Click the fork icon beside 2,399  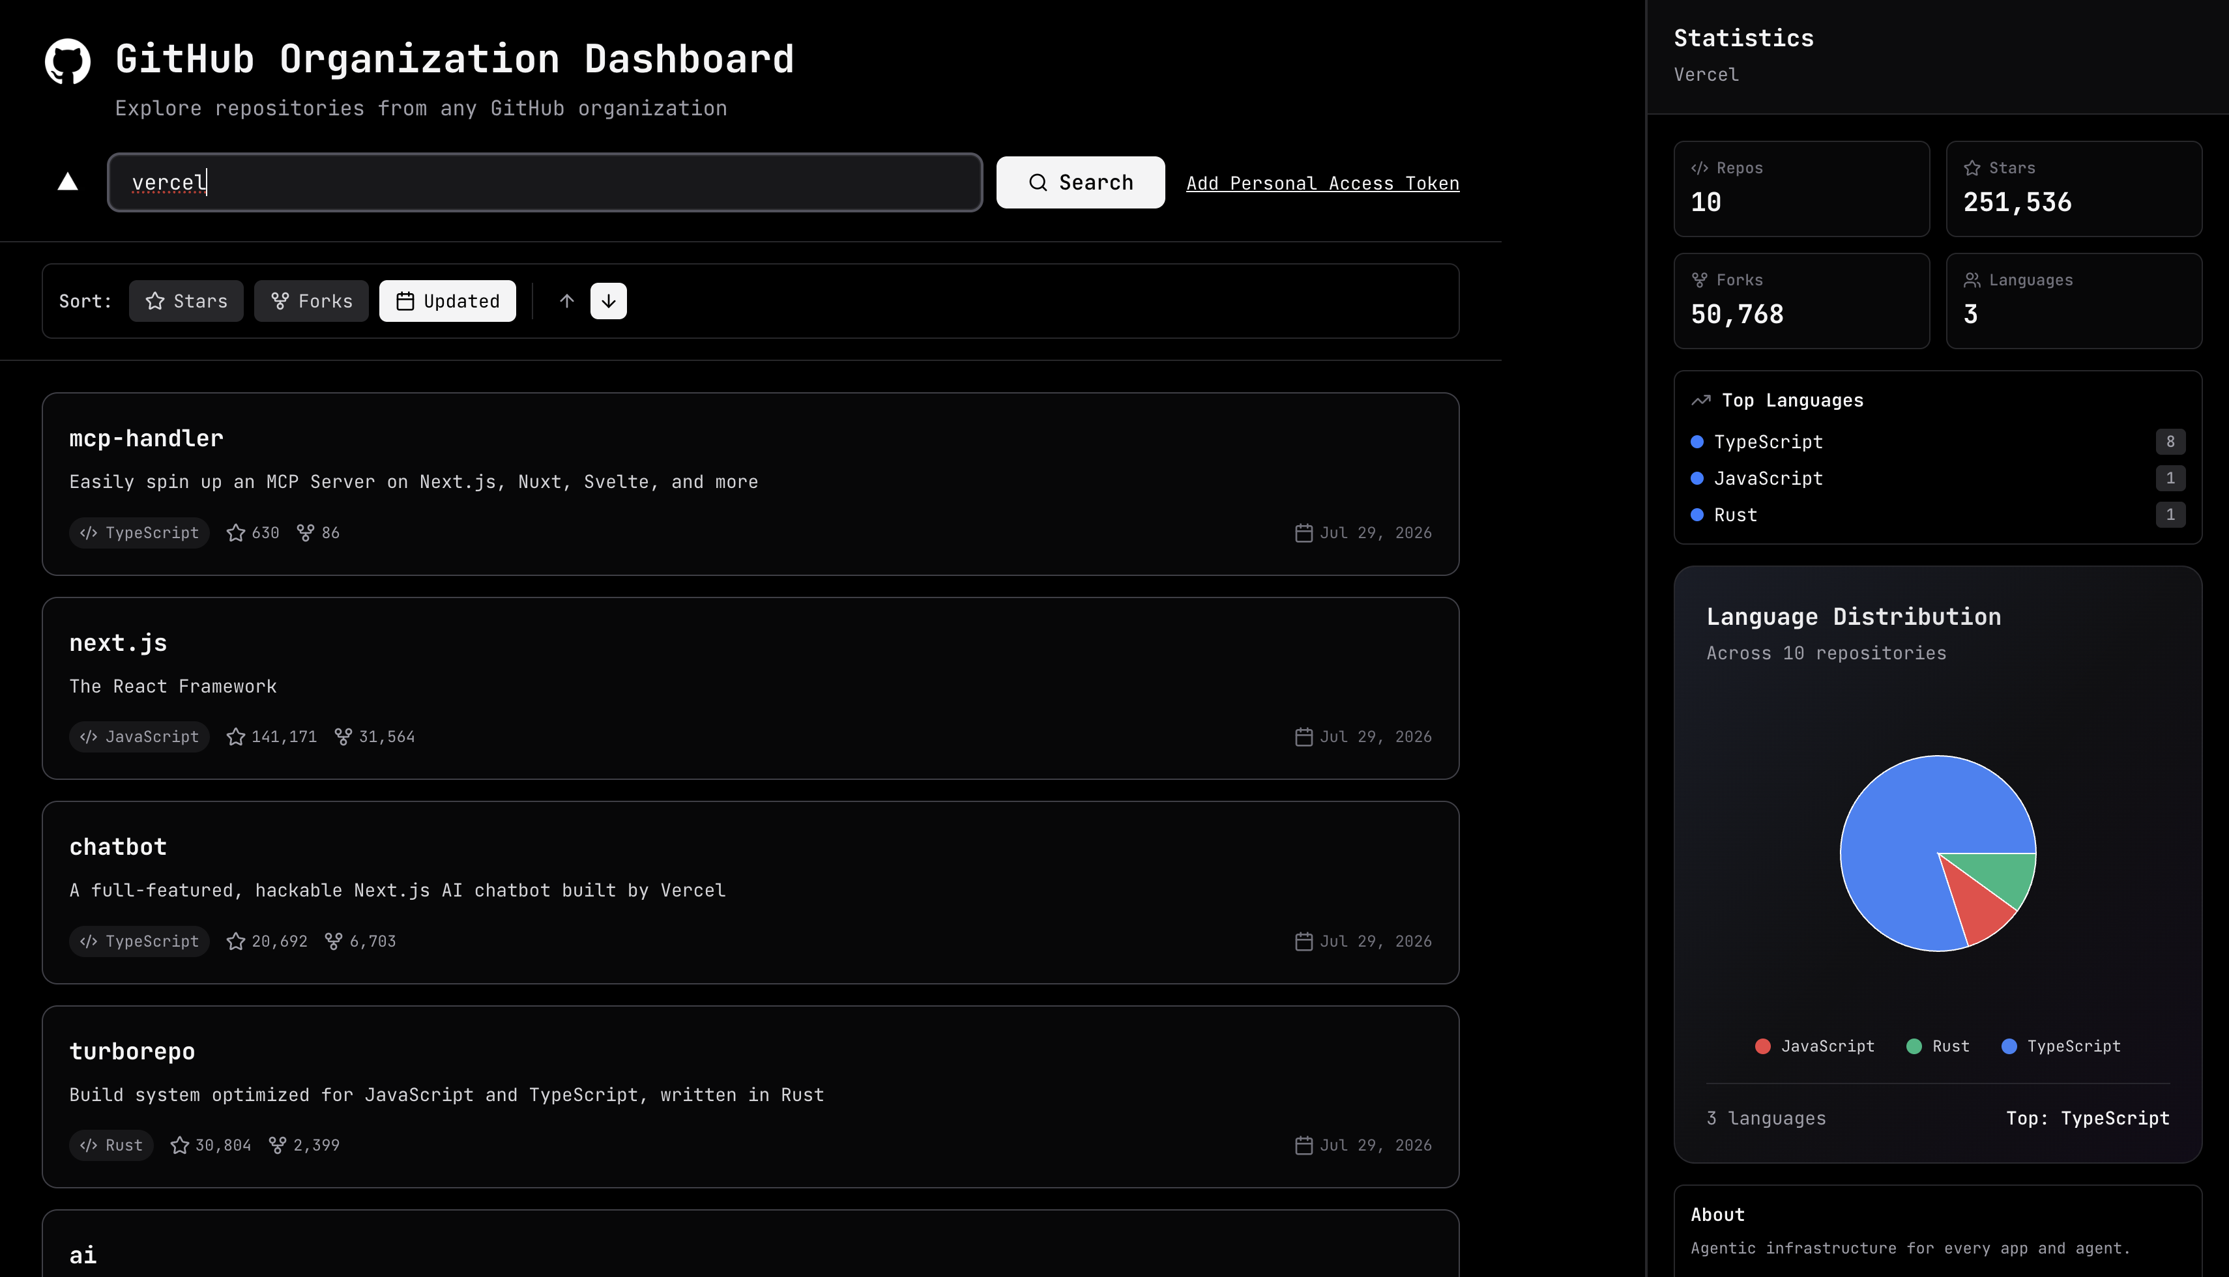[277, 1145]
